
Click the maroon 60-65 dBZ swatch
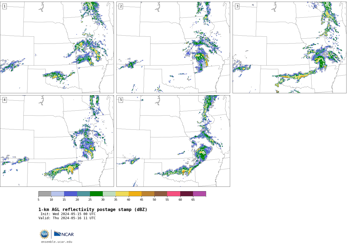coord(186,194)
